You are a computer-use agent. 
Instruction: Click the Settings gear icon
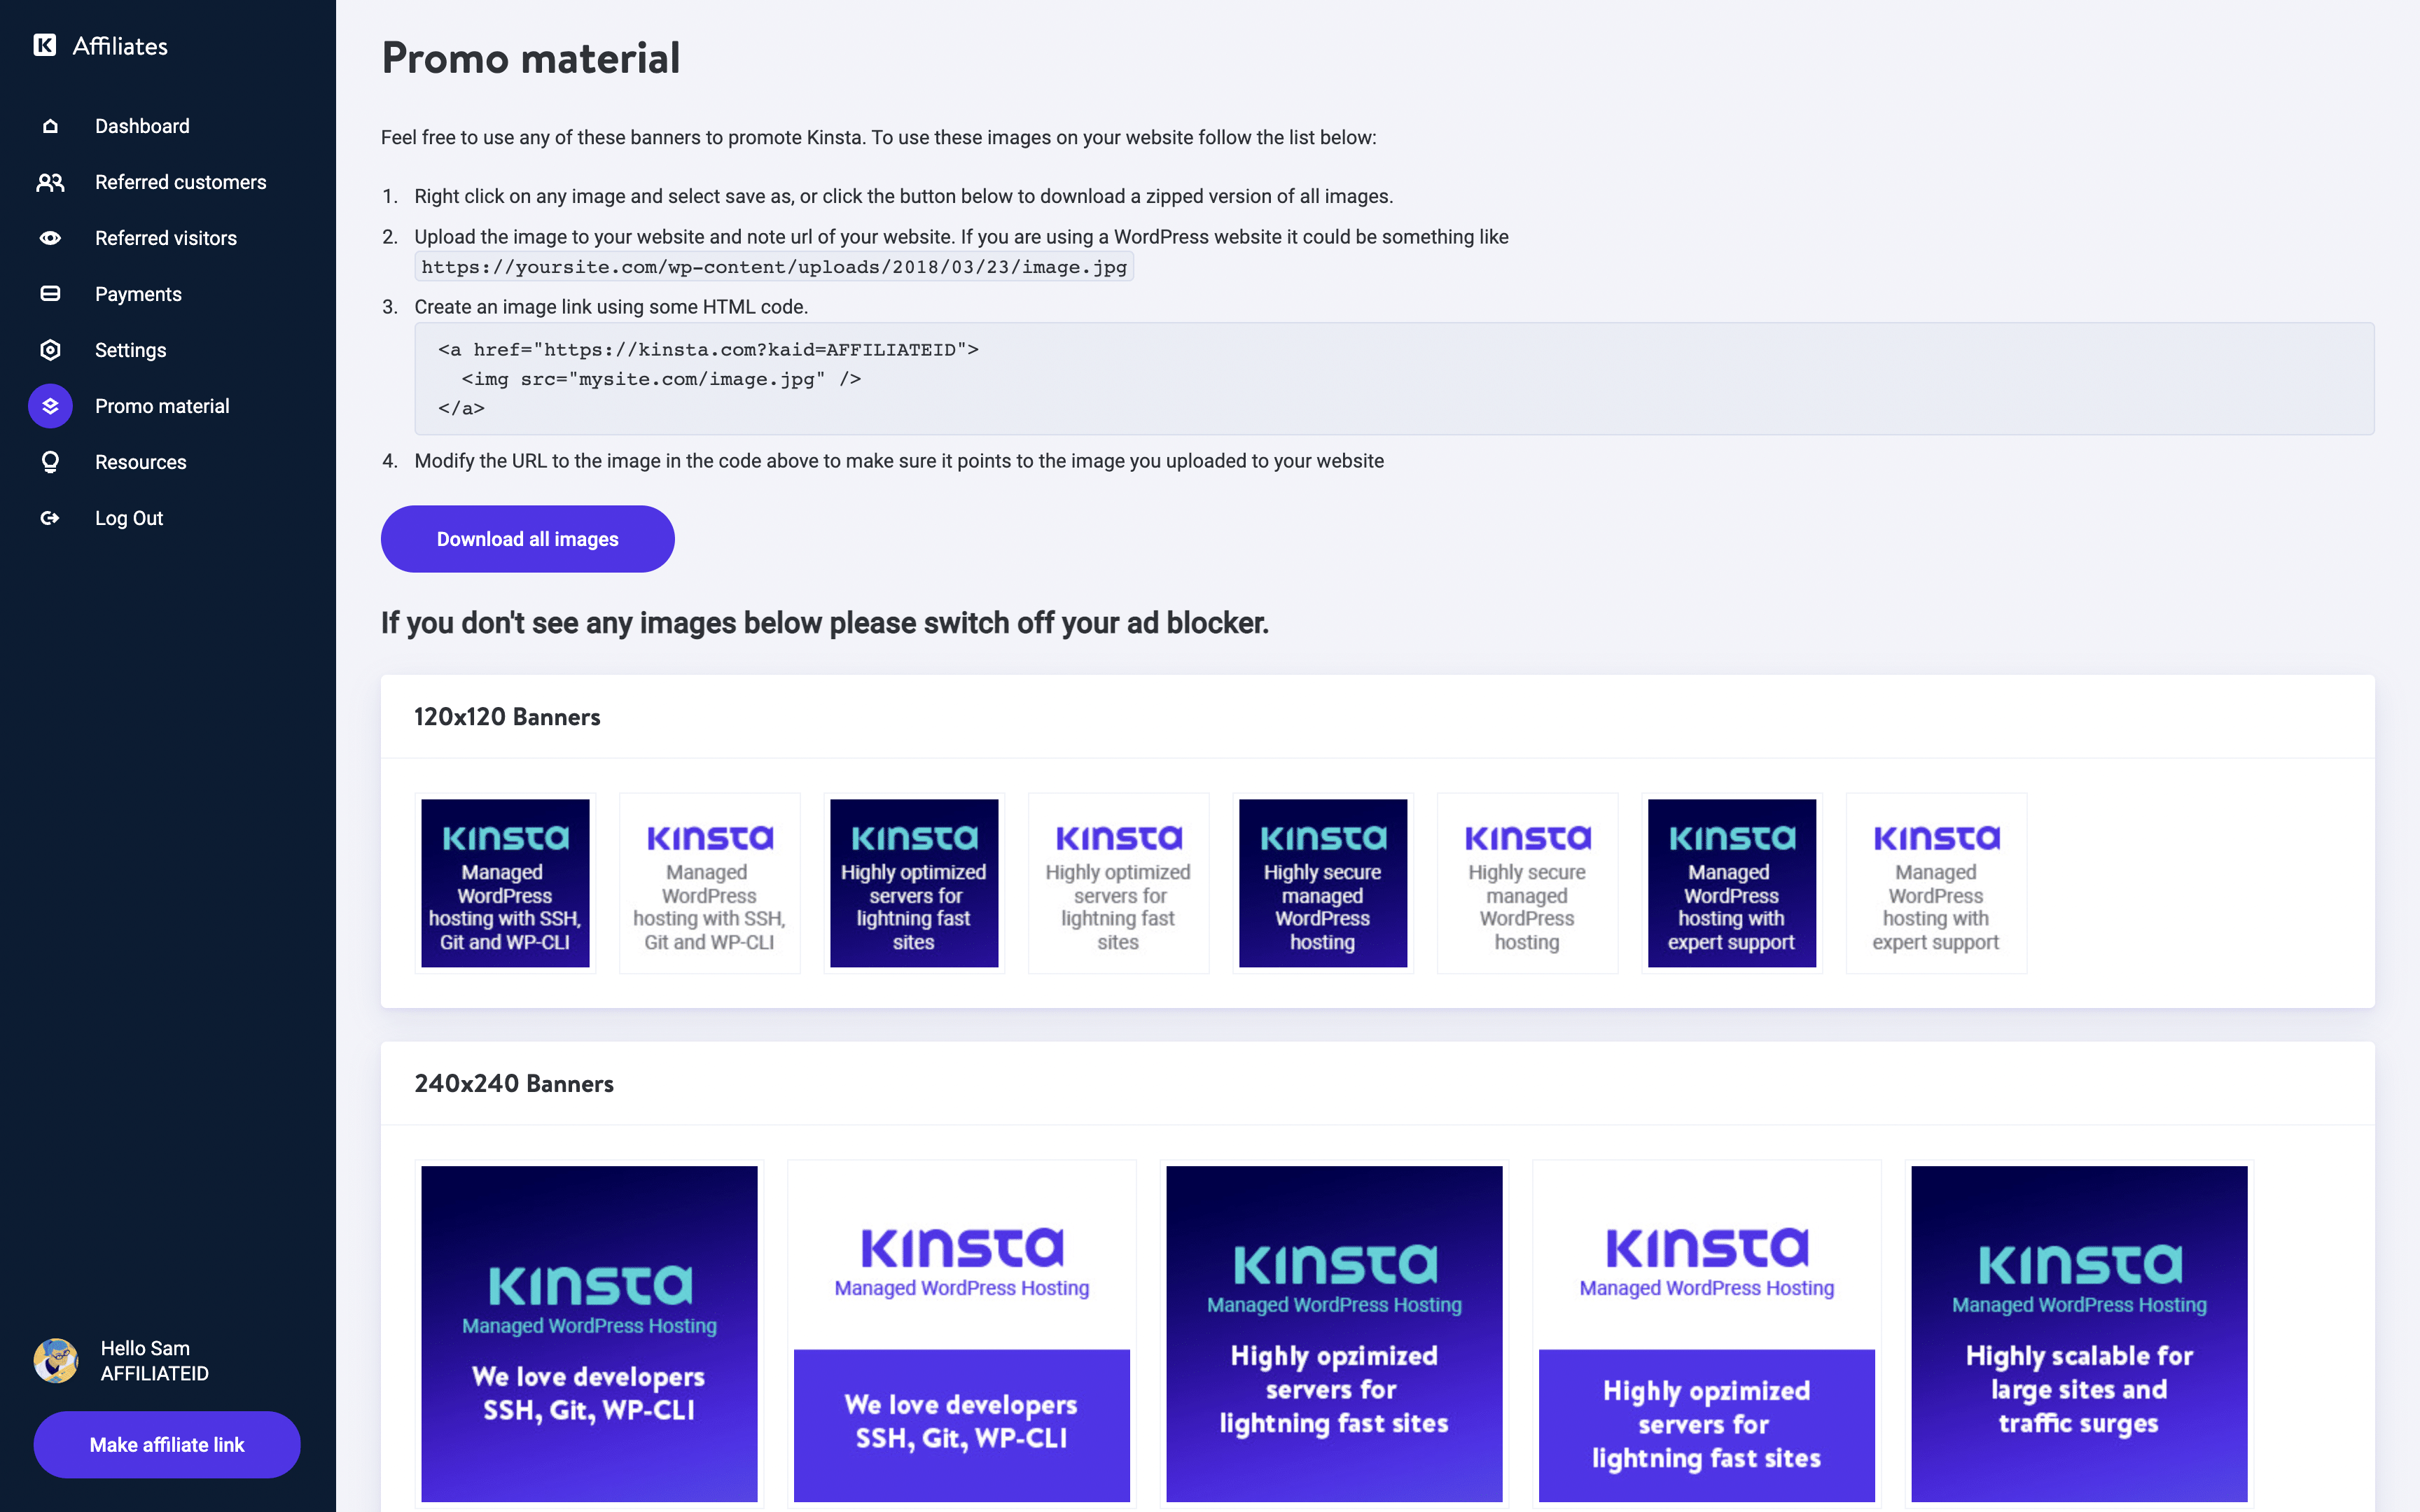pyautogui.click(x=49, y=350)
